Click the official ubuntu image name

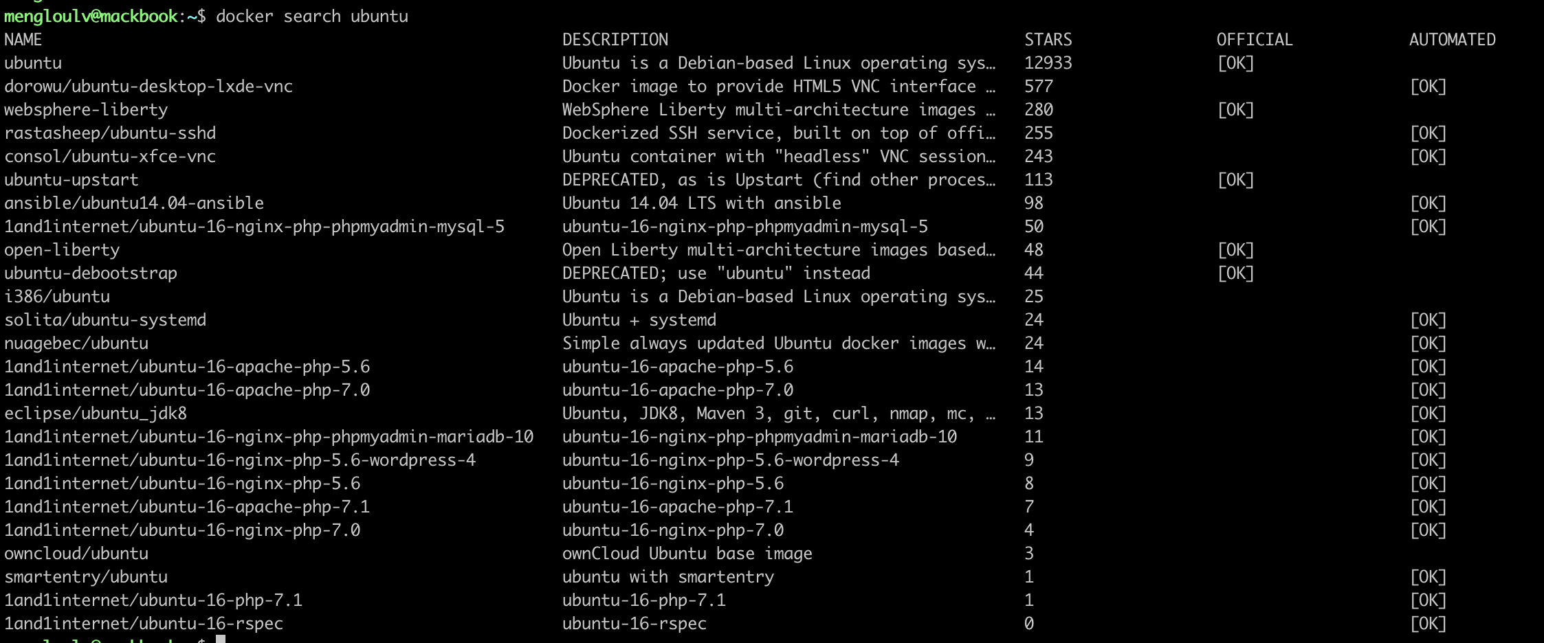point(33,63)
